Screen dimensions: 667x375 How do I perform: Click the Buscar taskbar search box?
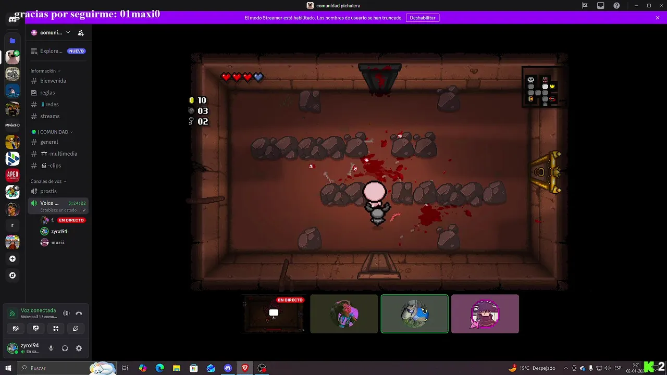coord(67,368)
